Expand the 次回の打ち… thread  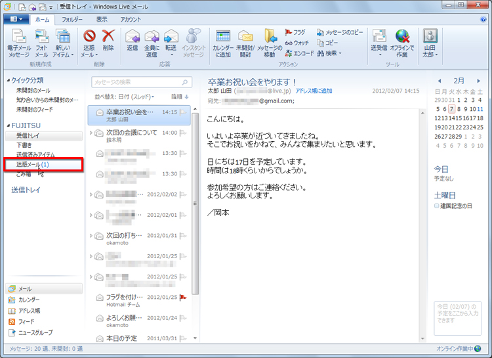click(x=91, y=236)
